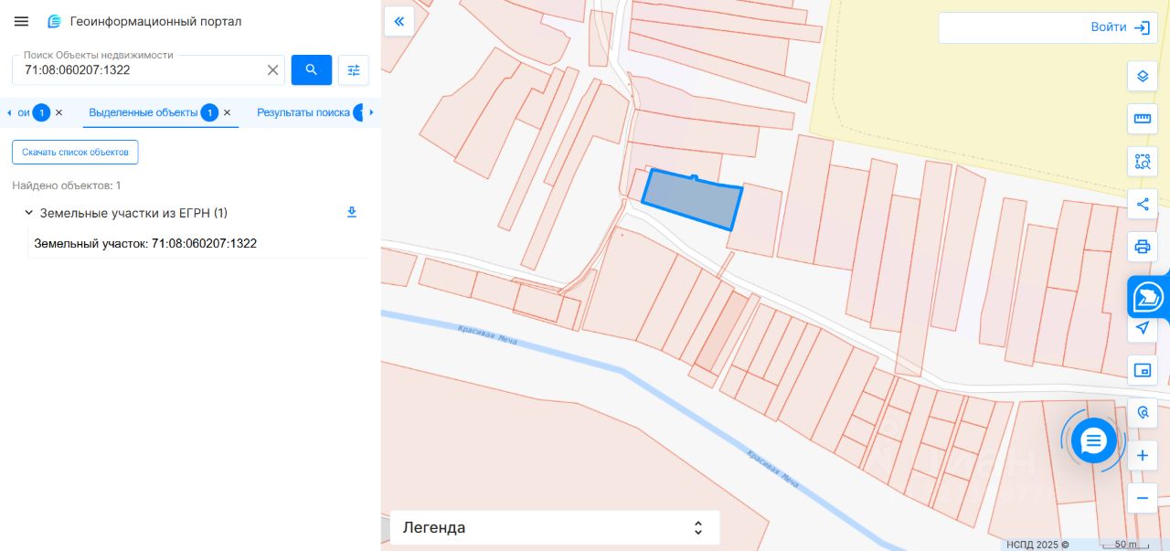The width and height of the screenshot is (1170, 551).
Task: Zoom out the map
Action: click(x=1143, y=498)
